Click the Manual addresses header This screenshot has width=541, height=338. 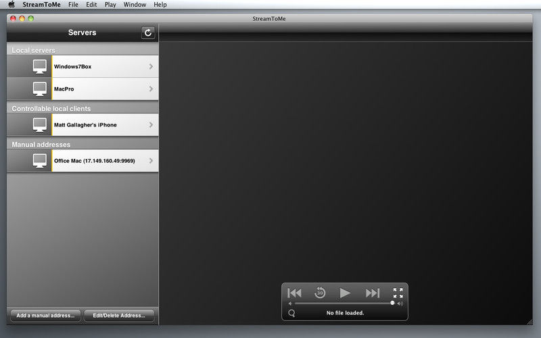[x=41, y=145]
